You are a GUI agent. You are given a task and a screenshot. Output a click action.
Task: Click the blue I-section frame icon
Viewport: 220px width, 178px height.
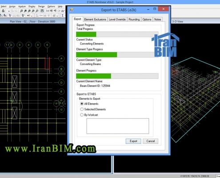click(x=62, y=16)
